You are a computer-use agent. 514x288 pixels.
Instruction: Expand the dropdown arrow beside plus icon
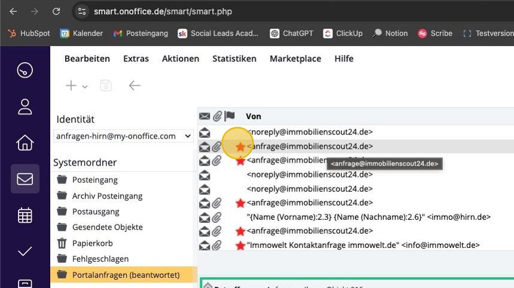point(85,87)
